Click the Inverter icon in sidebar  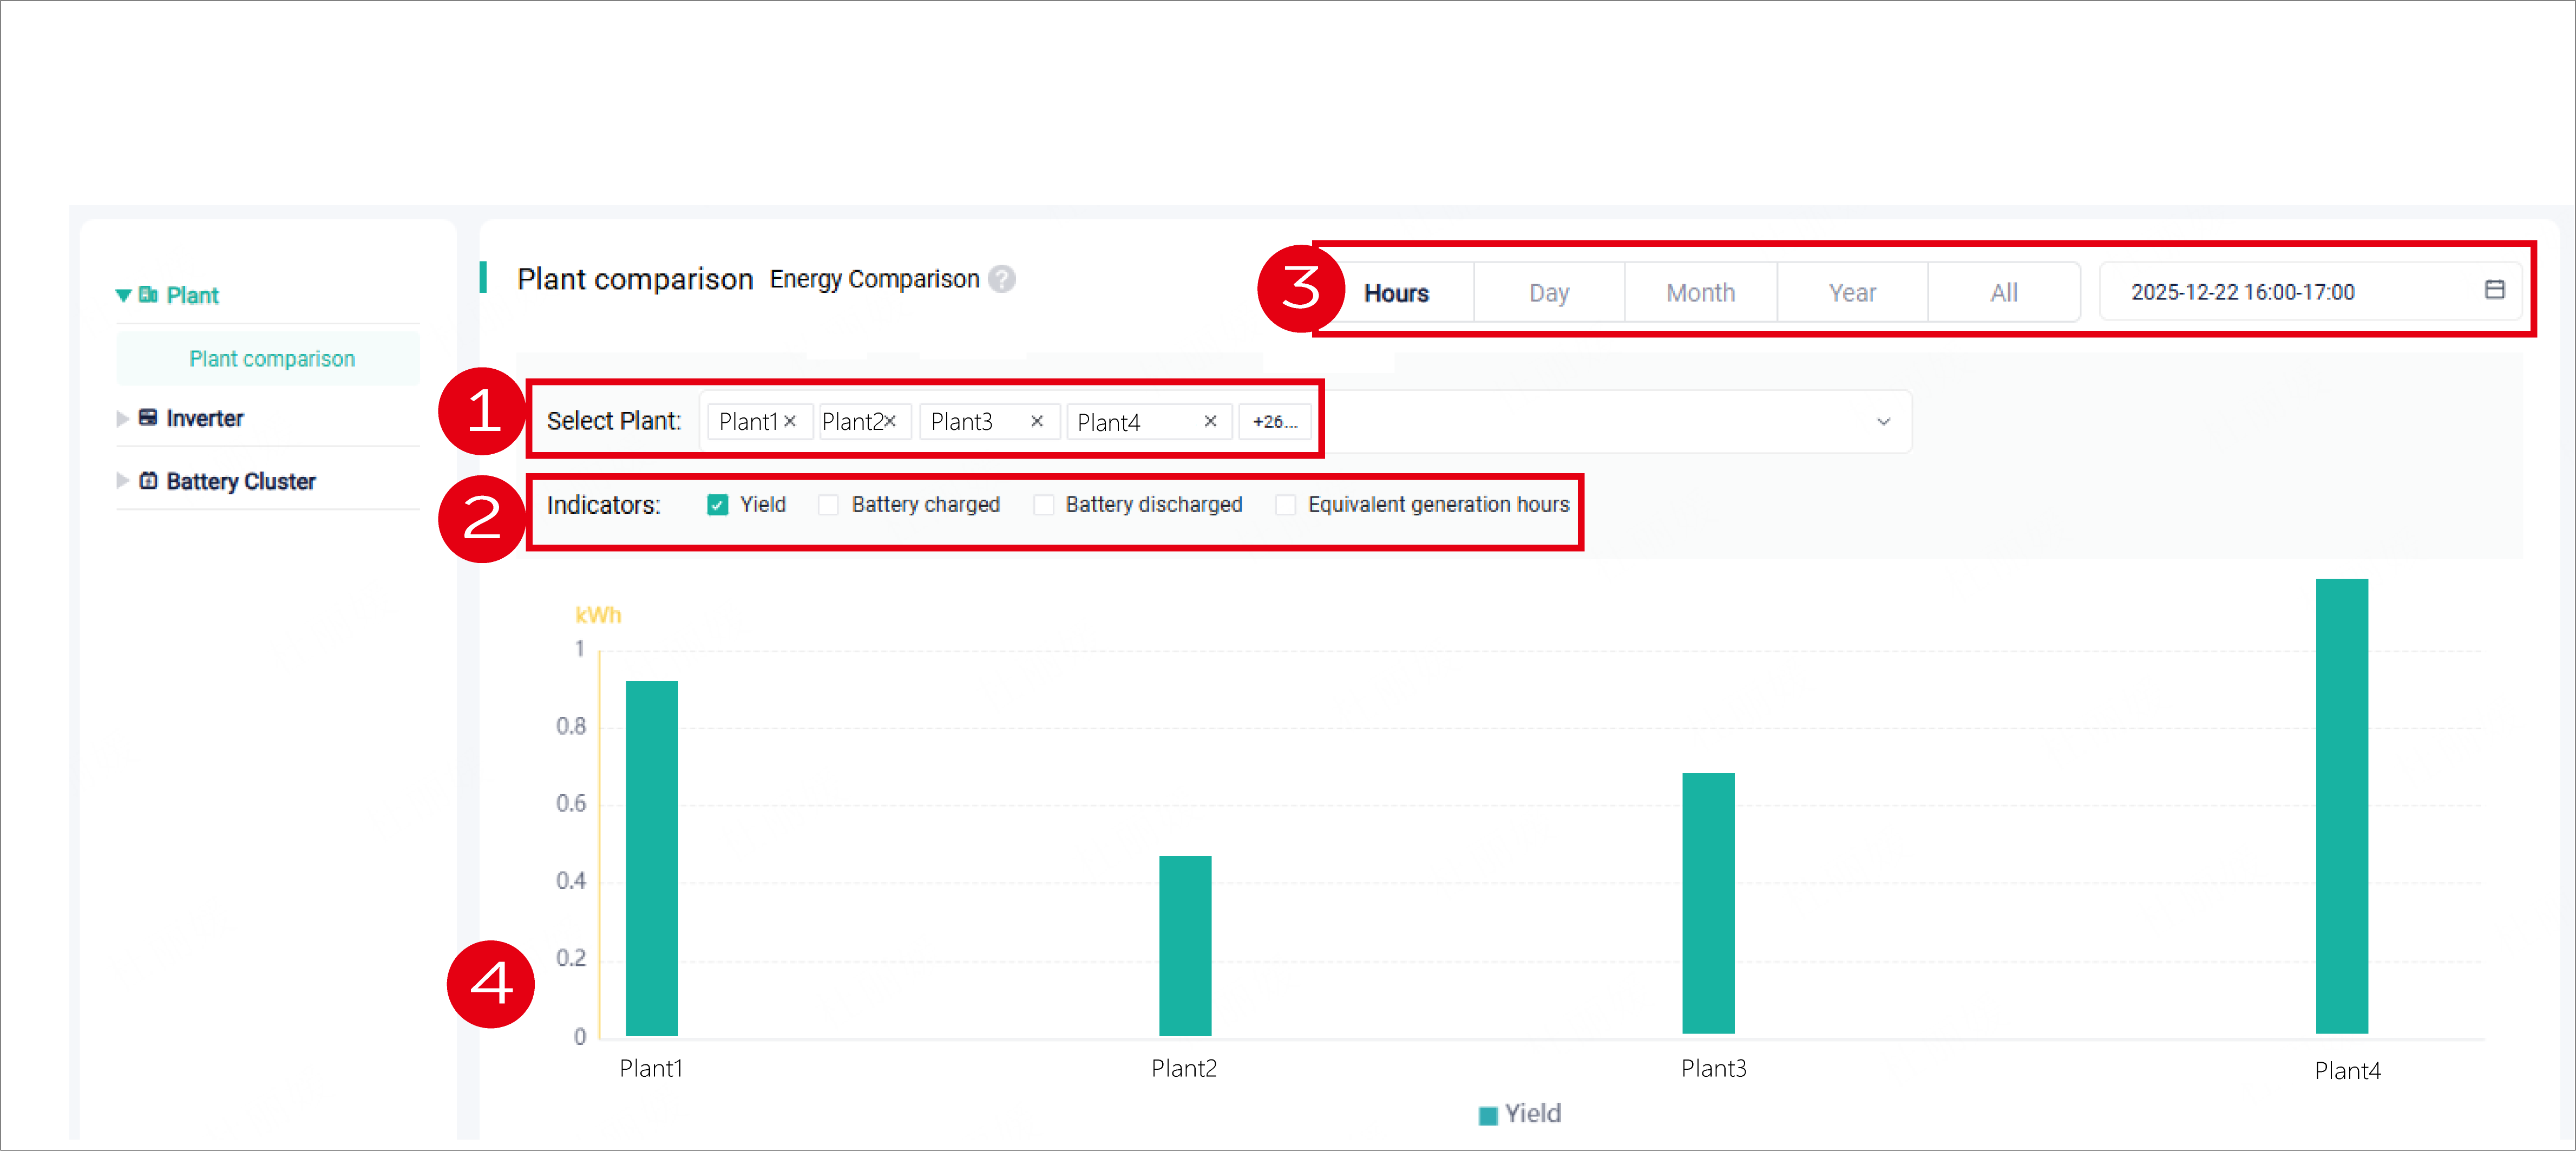click(x=148, y=417)
